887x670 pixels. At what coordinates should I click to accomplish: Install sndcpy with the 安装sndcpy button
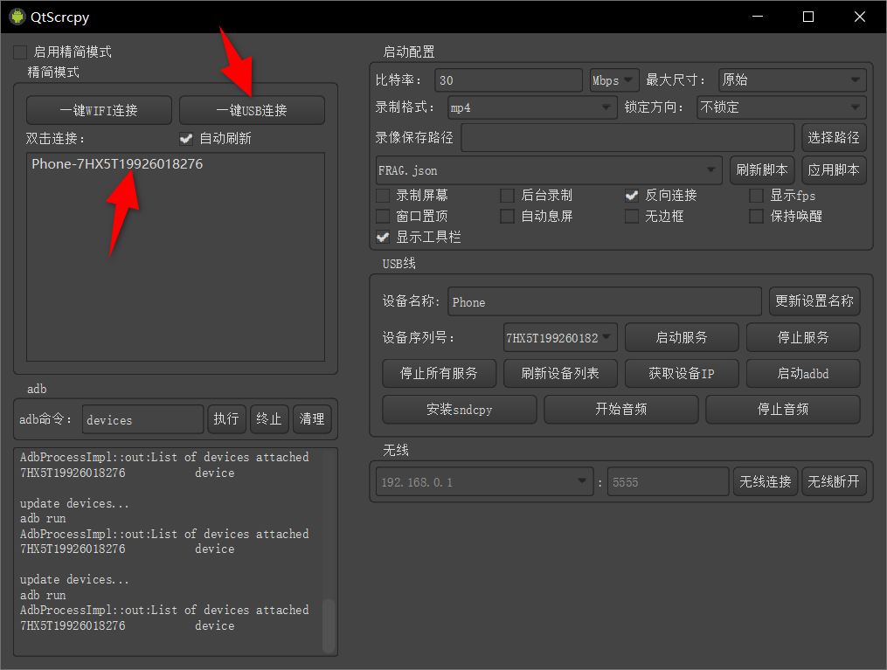459,409
